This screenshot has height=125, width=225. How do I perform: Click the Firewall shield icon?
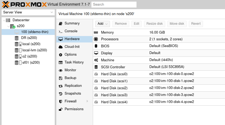[x=61, y=102]
